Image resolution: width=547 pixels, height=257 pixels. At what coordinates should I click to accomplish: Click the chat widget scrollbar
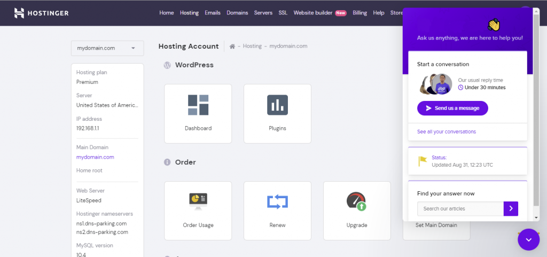[536, 110]
